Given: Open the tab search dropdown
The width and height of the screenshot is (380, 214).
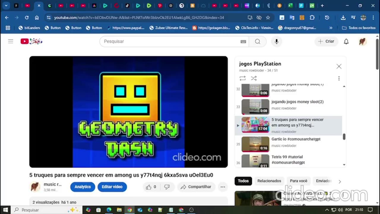Looking at the screenshot, I should click(x=6, y=6).
